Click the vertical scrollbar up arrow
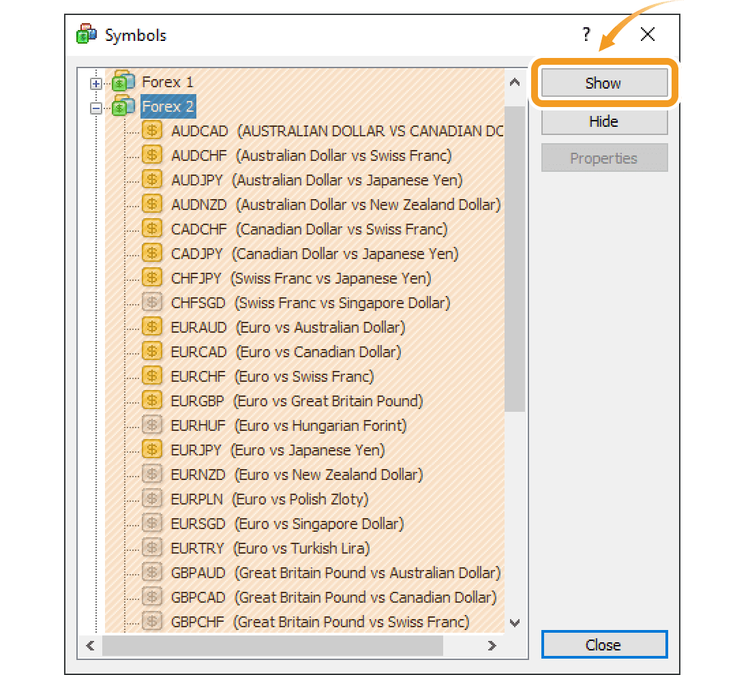 515,82
